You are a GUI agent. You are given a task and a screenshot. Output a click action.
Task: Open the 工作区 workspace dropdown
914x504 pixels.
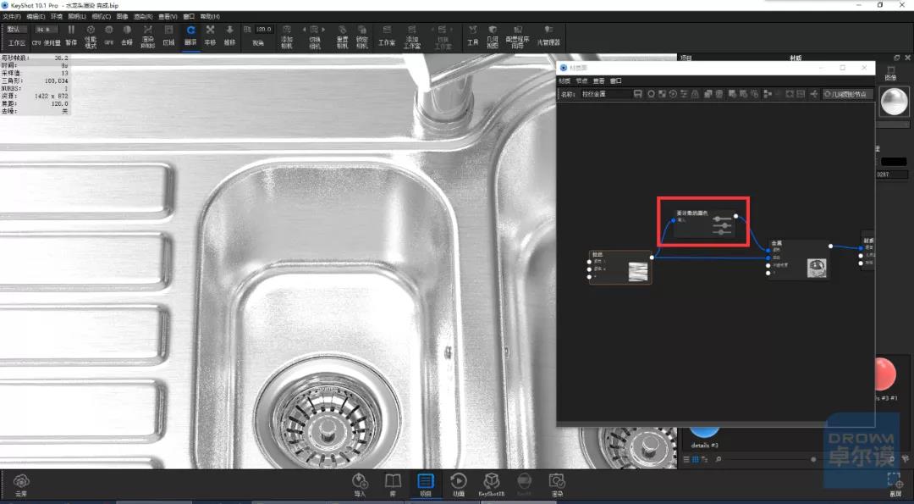(x=16, y=29)
